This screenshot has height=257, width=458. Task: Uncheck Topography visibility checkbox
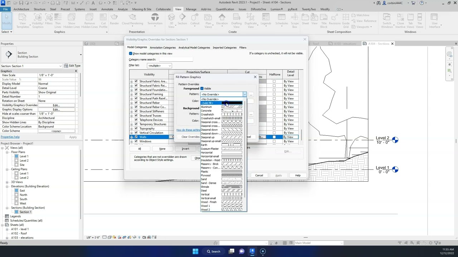(x=136, y=128)
